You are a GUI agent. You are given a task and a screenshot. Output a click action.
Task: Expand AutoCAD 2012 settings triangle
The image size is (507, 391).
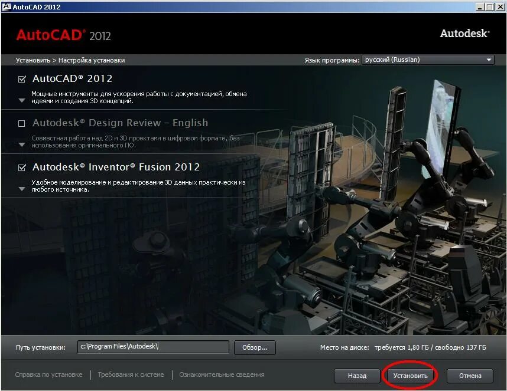pyautogui.click(x=22, y=100)
